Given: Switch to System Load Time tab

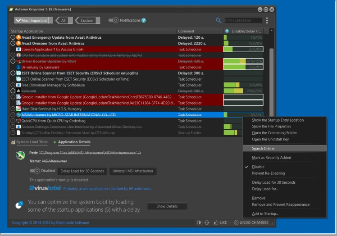Looking at the screenshot, I should point(32,142).
